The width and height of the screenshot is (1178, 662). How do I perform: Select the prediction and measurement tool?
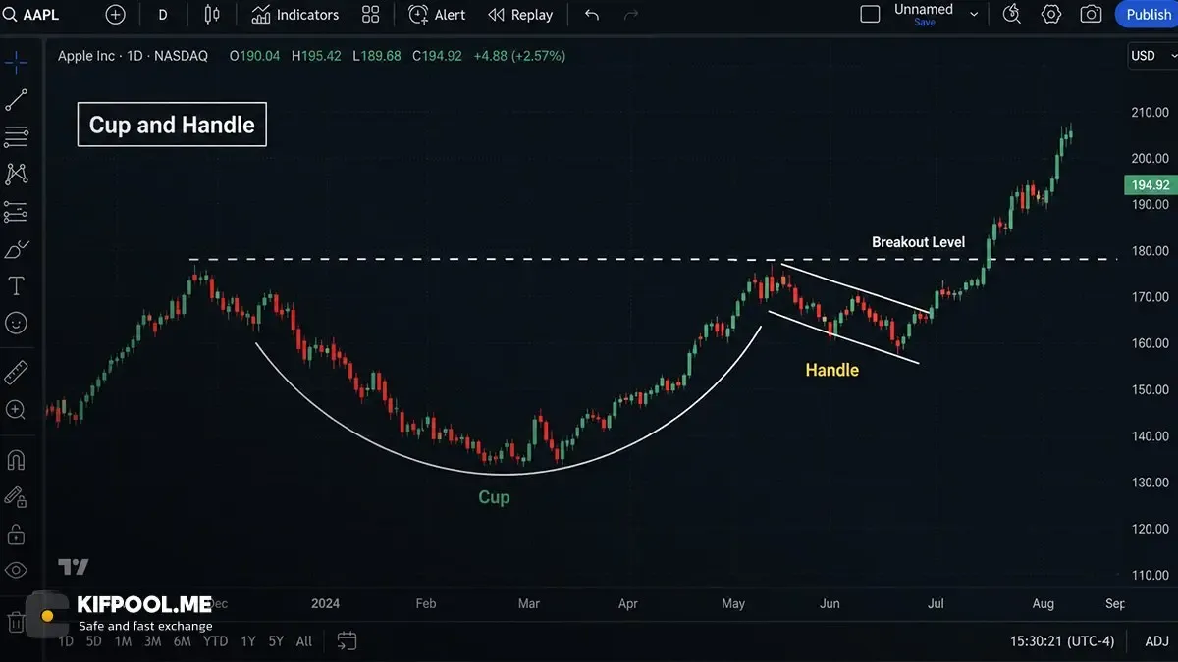[16, 211]
